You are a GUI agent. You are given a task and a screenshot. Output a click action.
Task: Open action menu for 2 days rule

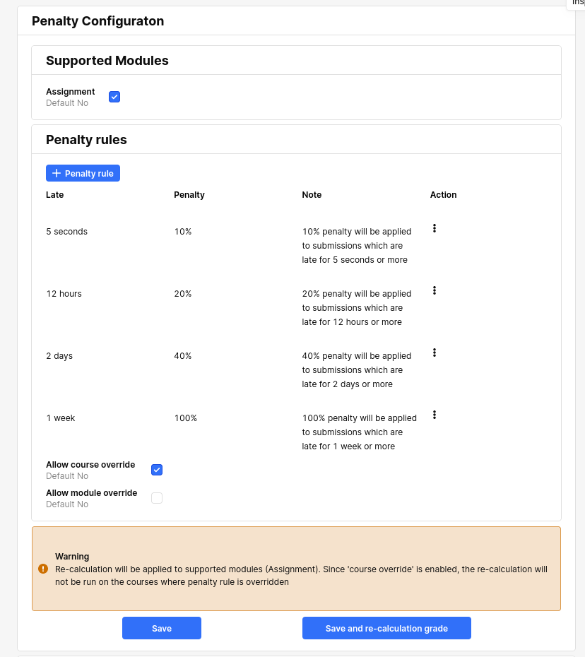pyautogui.click(x=434, y=353)
